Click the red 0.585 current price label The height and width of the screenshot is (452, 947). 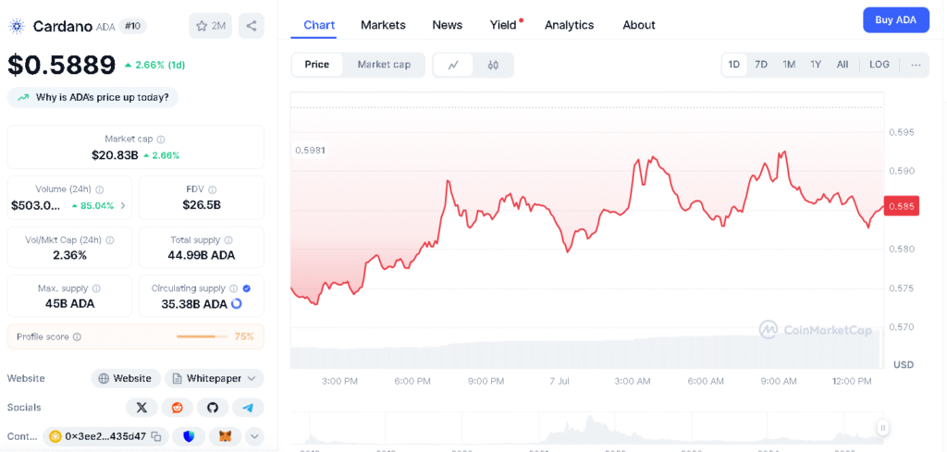[x=901, y=206]
